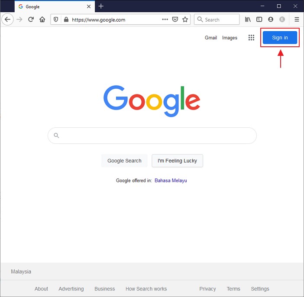Open the About footer link
This screenshot has height=297, width=304.
coord(41,289)
